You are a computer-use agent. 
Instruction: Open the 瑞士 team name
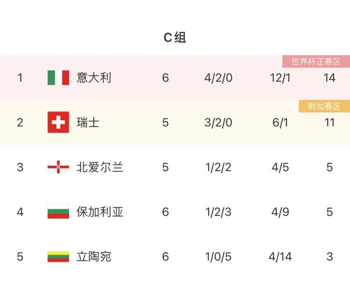click(x=88, y=122)
